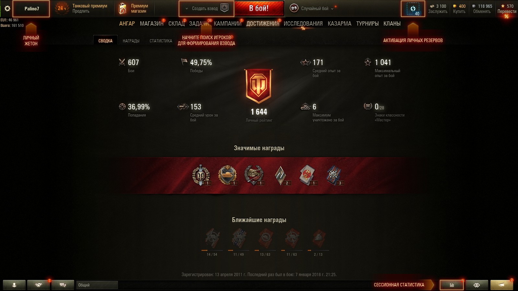Image resolution: width=518 pixels, height=291 pixels.
Task: Open chat channels speech bubble icon
Action: click(63, 285)
